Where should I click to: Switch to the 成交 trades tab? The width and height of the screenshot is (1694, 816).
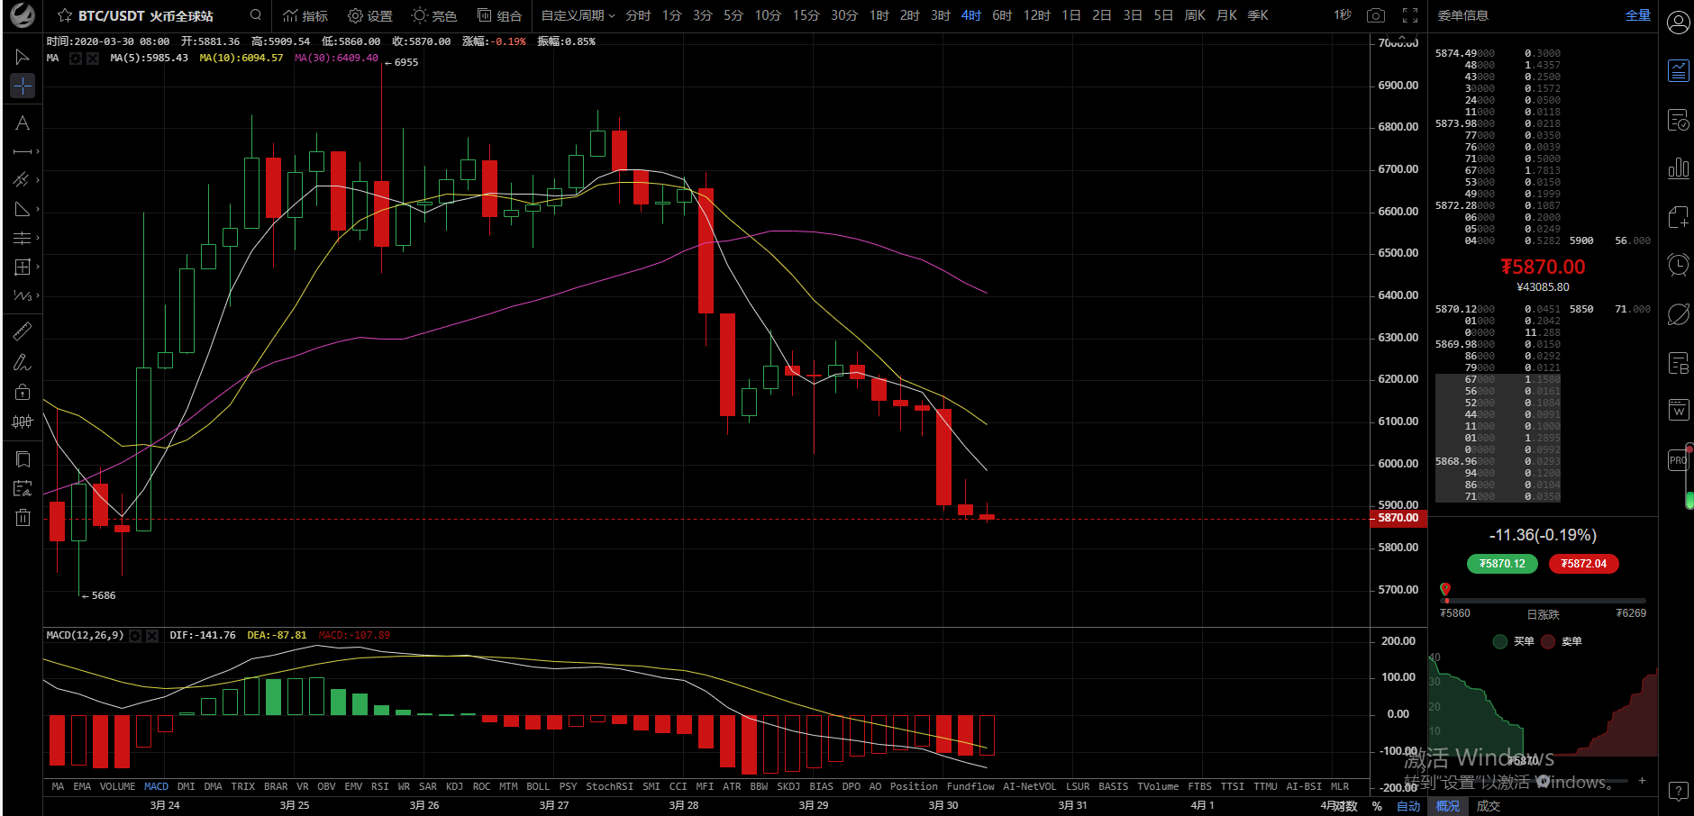point(1489,806)
